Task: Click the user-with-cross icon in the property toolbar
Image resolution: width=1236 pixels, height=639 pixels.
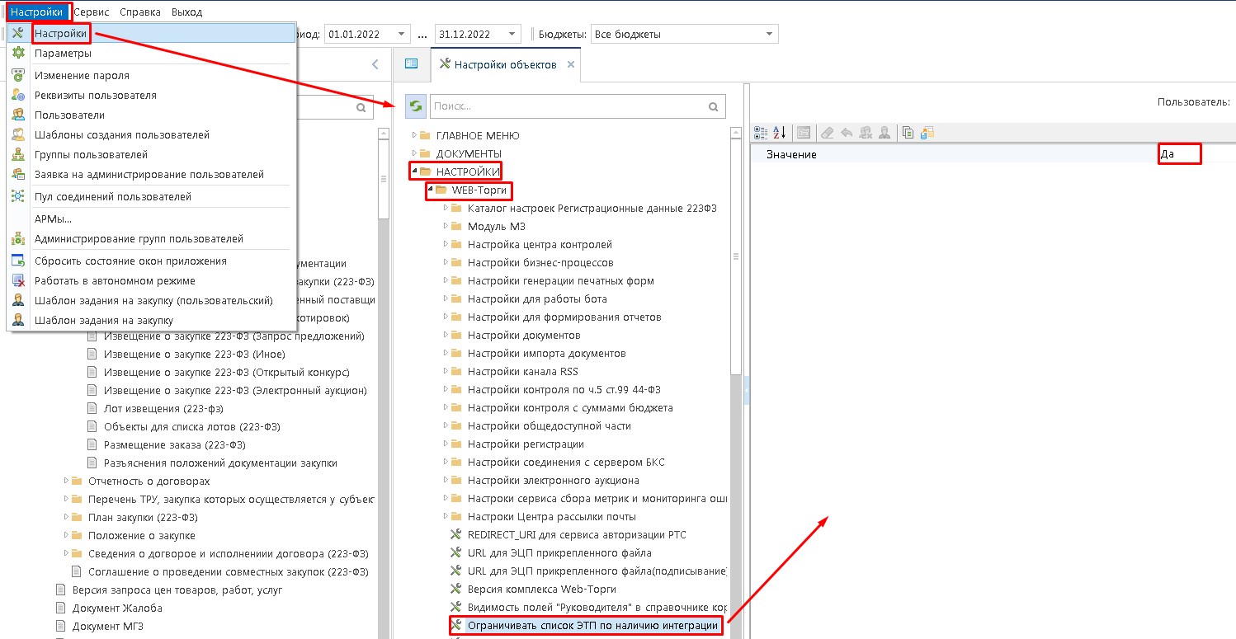Action: [x=866, y=132]
